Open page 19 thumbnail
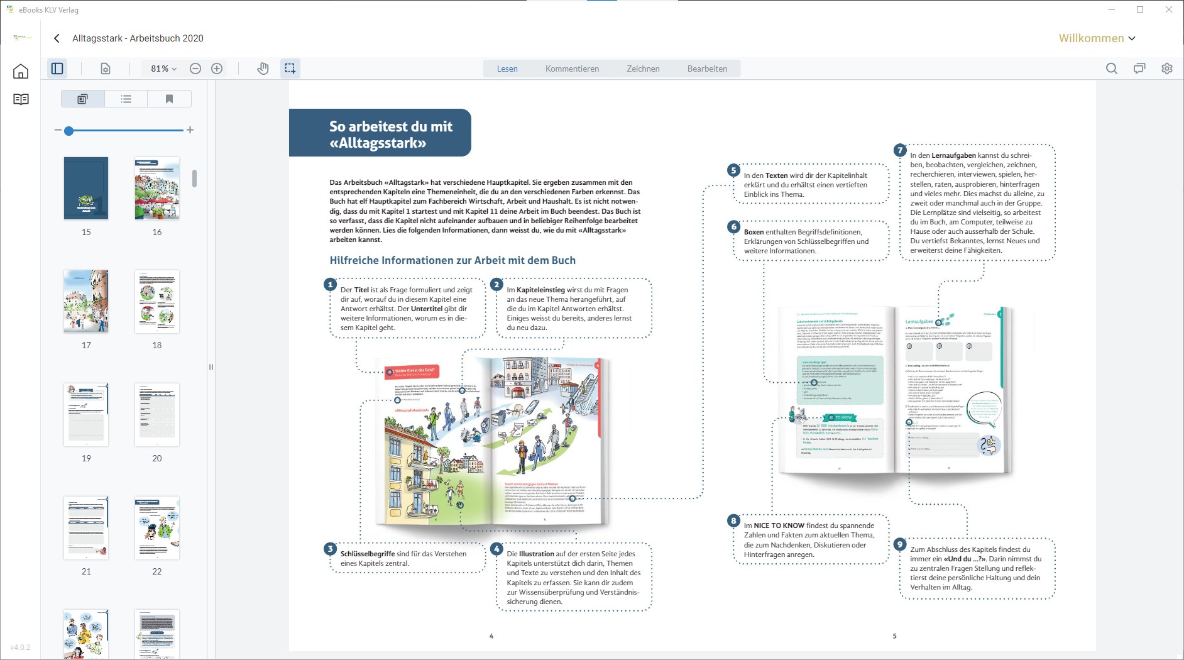Image resolution: width=1184 pixels, height=660 pixels. (x=86, y=415)
